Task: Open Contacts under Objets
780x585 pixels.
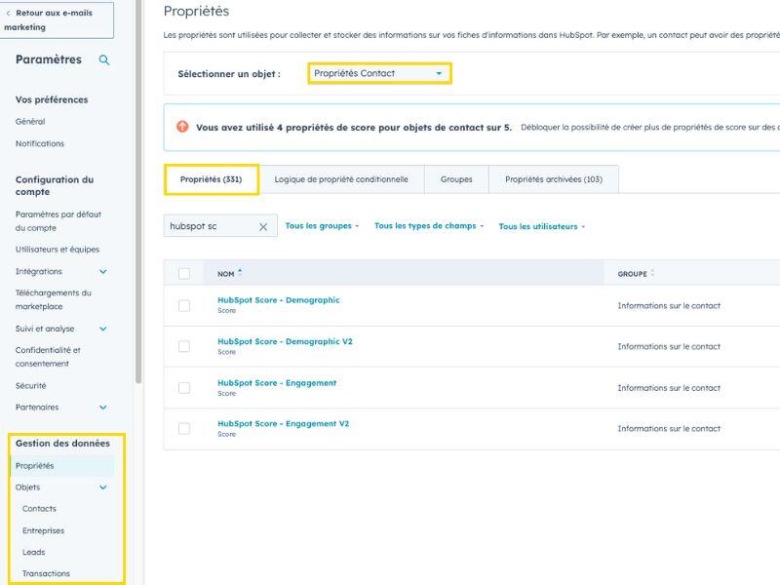Action: 39,509
